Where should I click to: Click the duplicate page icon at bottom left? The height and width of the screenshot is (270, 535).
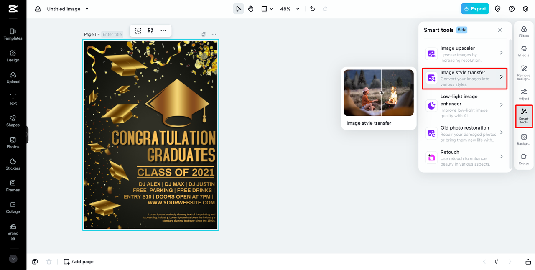pyautogui.click(x=35, y=262)
